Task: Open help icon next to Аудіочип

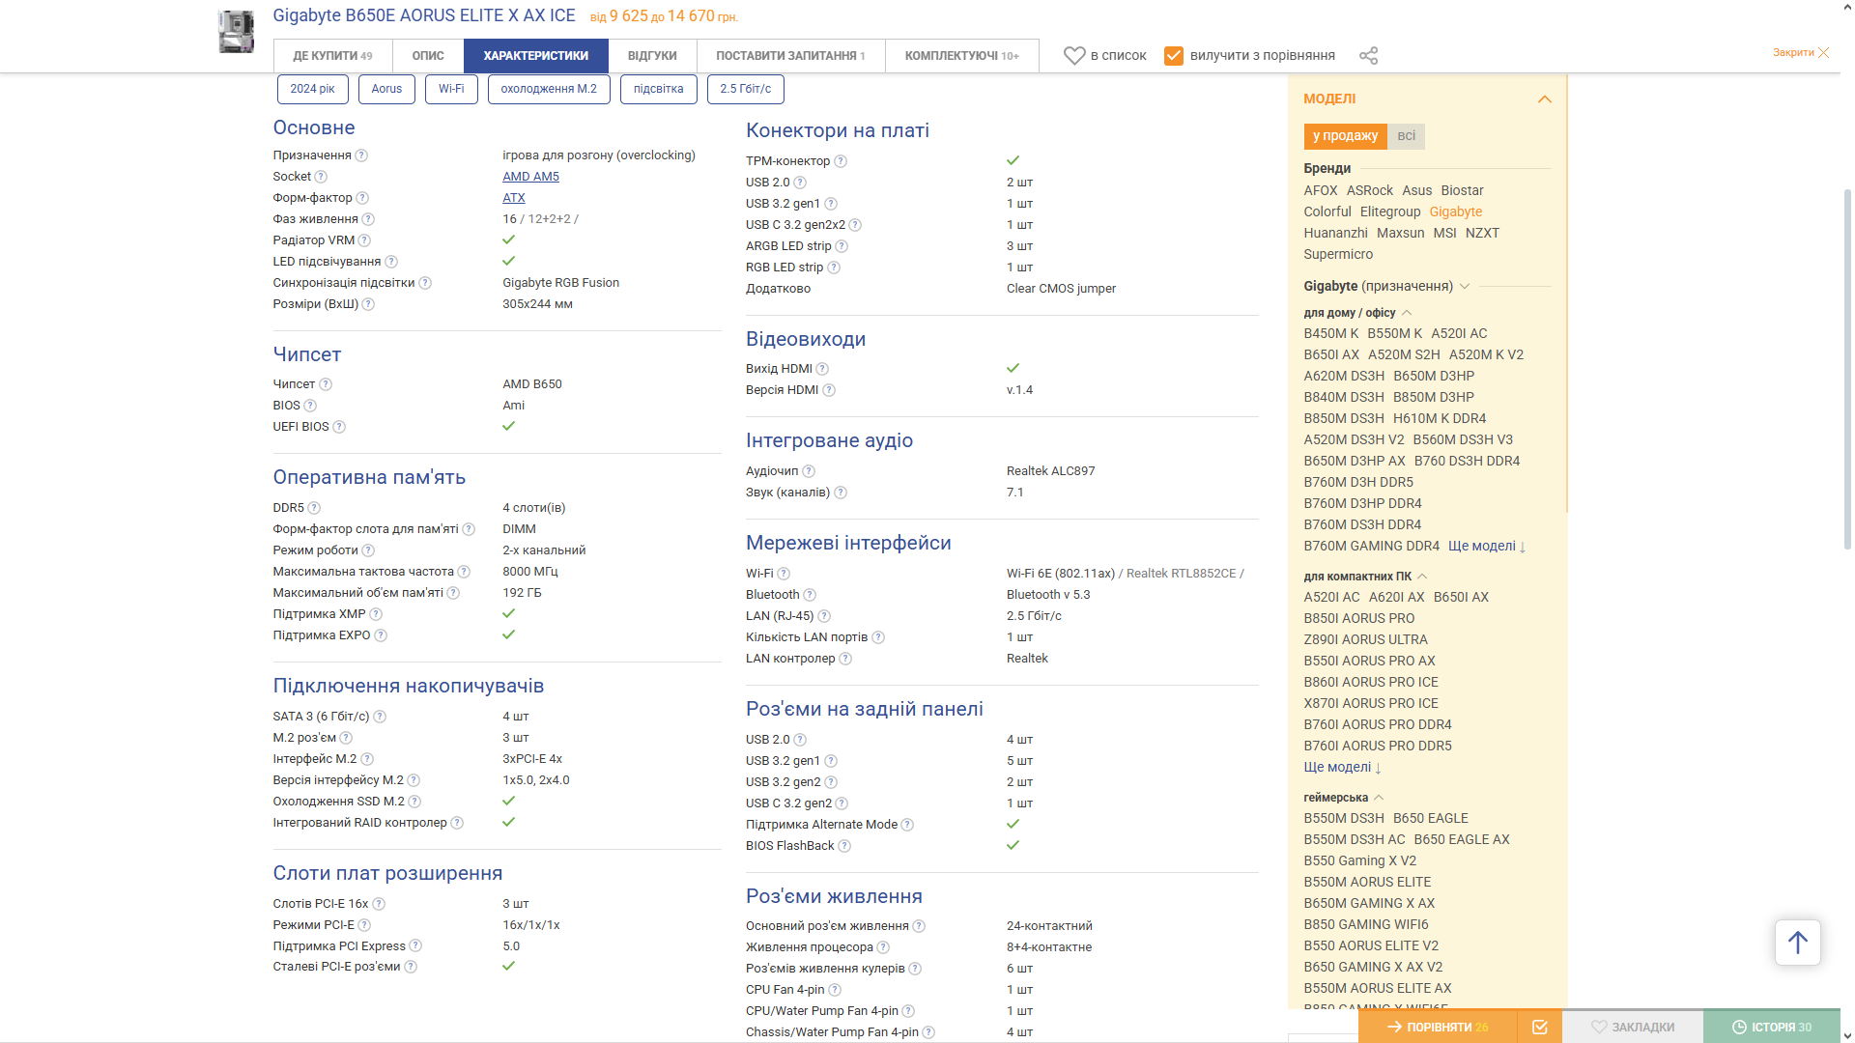Action: click(x=809, y=471)
